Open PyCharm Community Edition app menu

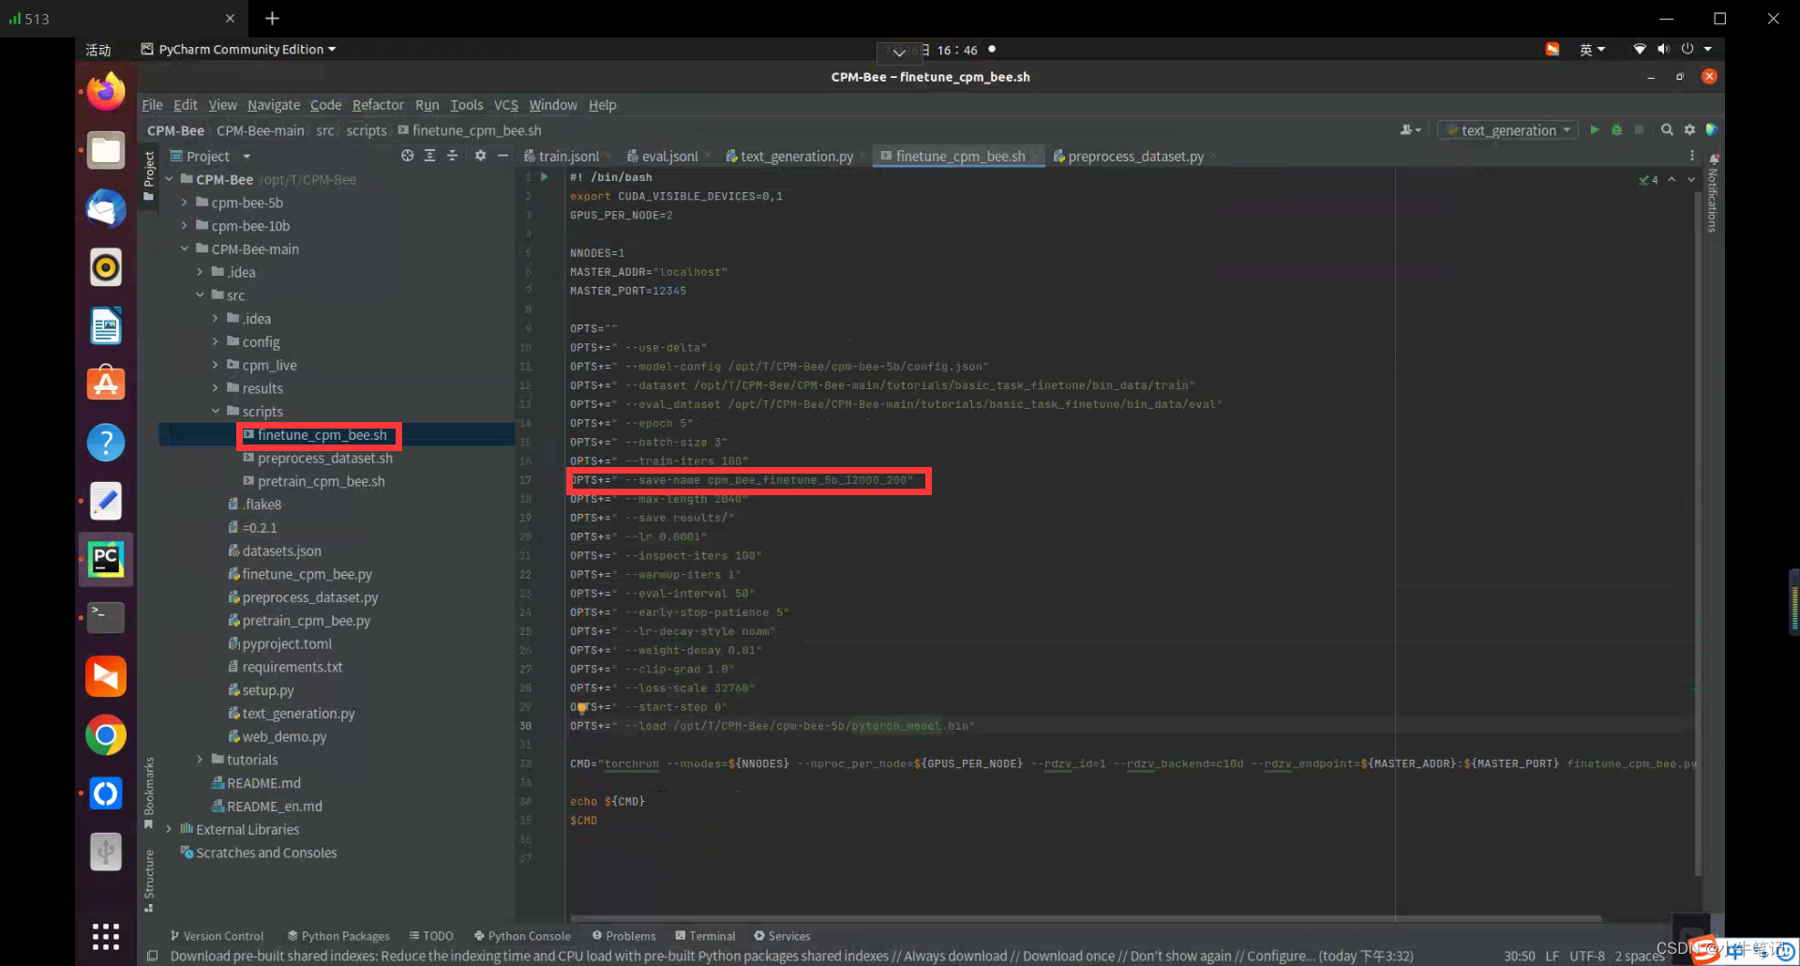coord(238,50)
